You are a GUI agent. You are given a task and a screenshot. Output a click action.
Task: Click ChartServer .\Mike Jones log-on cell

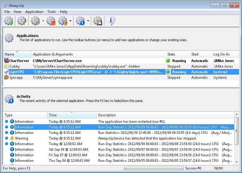(224, 61)
